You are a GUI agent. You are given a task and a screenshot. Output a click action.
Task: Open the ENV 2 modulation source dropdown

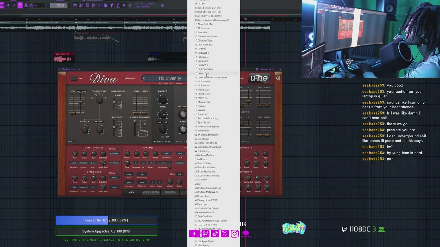(85, 122)
